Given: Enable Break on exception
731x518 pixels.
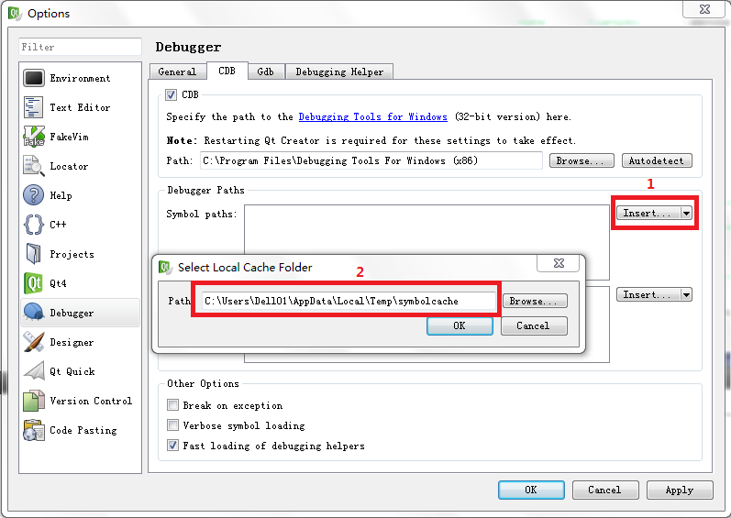Looking at the screenshot, I should tap(172, 405).
